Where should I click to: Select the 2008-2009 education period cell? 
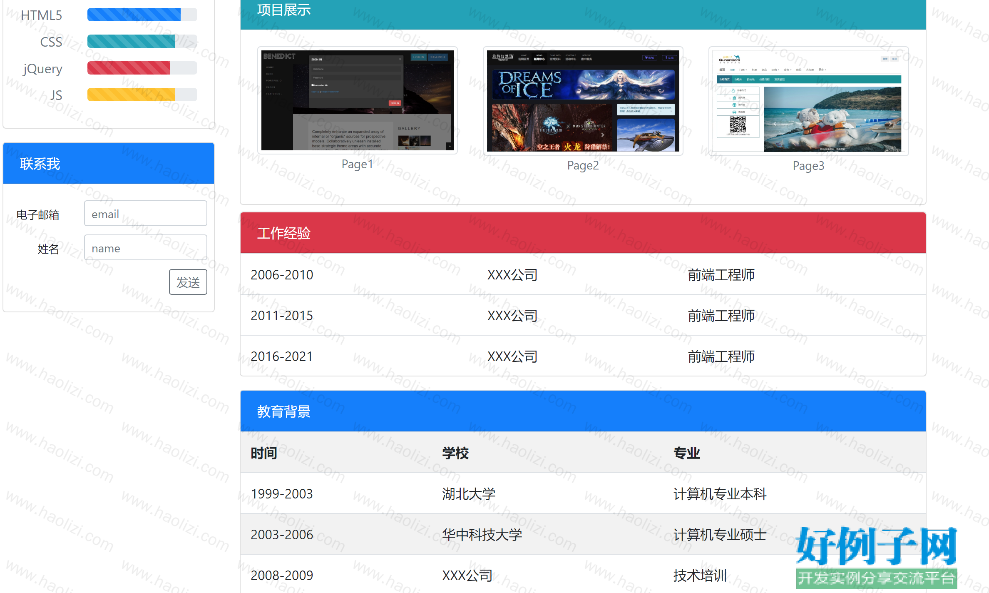tap(282, 576)
